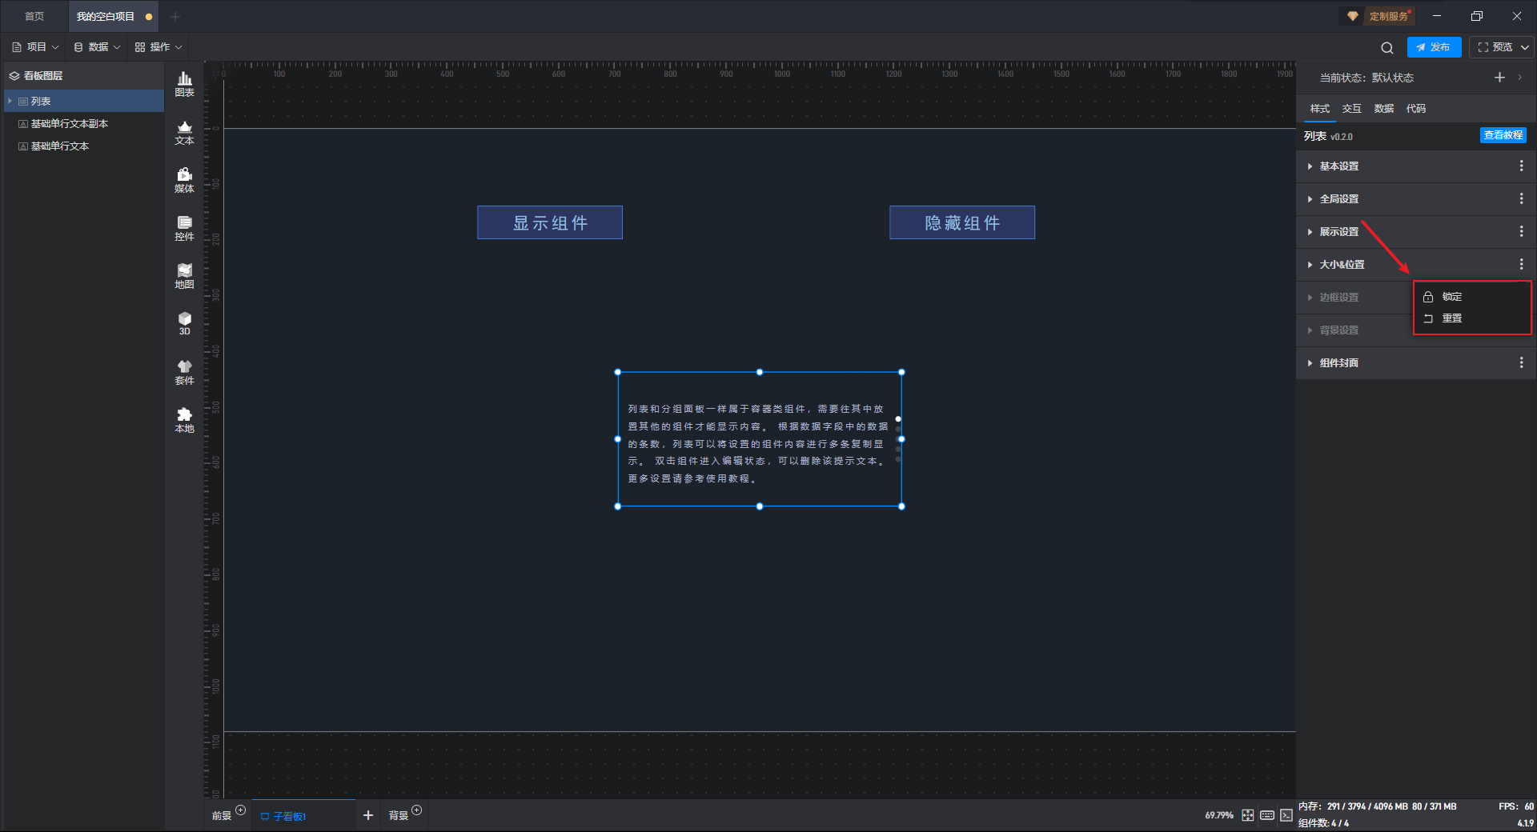
Task: Click the 定制服务 diamond icon
Action: (1353, 16)
